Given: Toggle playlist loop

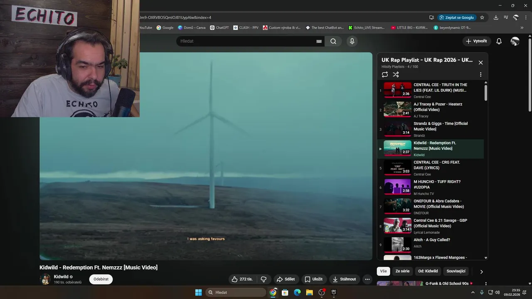Looking at the screenshot, I should (385, 74).
